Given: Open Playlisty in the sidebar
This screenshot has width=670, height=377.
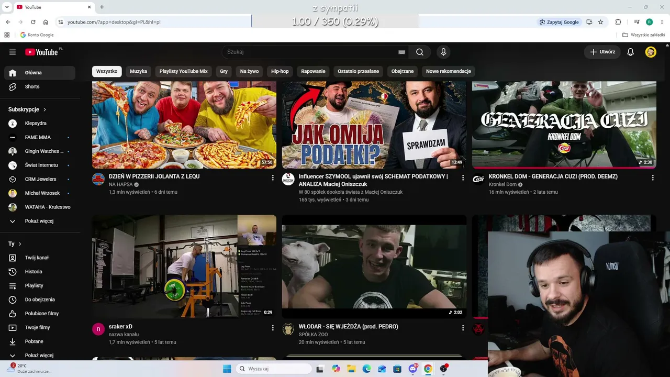Looking at the screenshot, I should (x=40, y=286).
